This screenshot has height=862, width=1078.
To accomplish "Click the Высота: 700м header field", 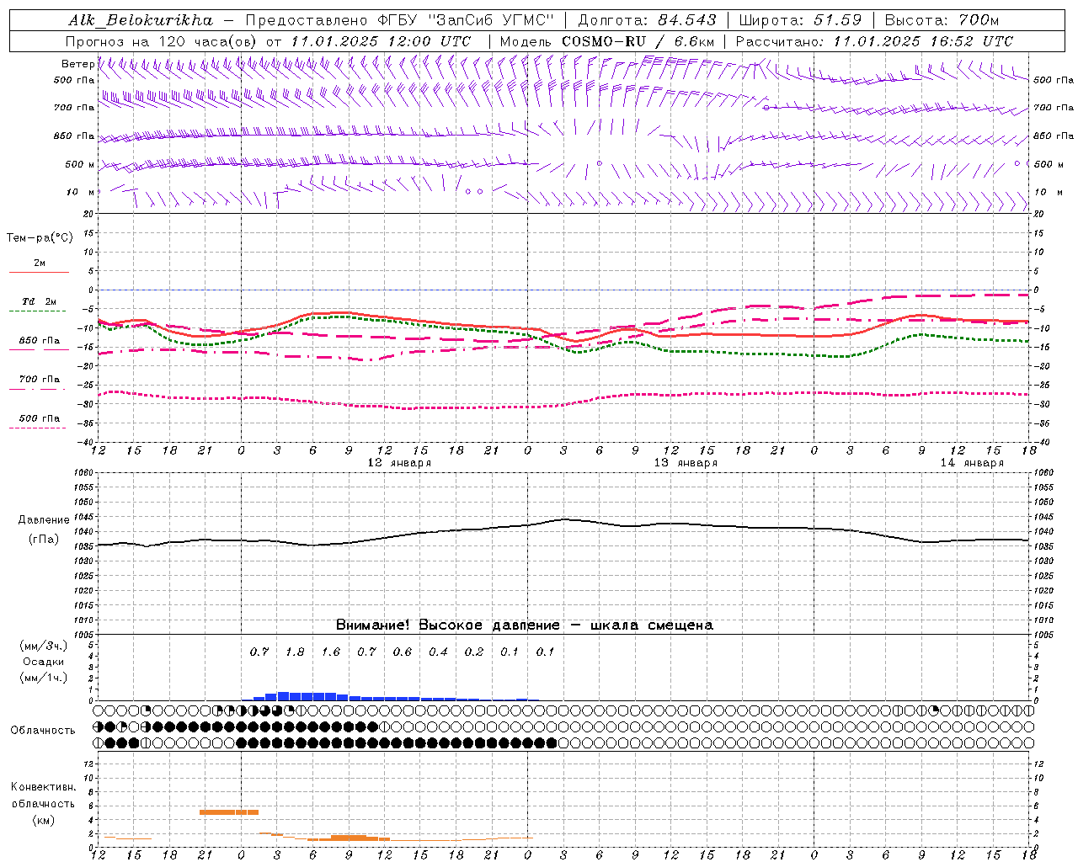I will [x=942, y=20].
